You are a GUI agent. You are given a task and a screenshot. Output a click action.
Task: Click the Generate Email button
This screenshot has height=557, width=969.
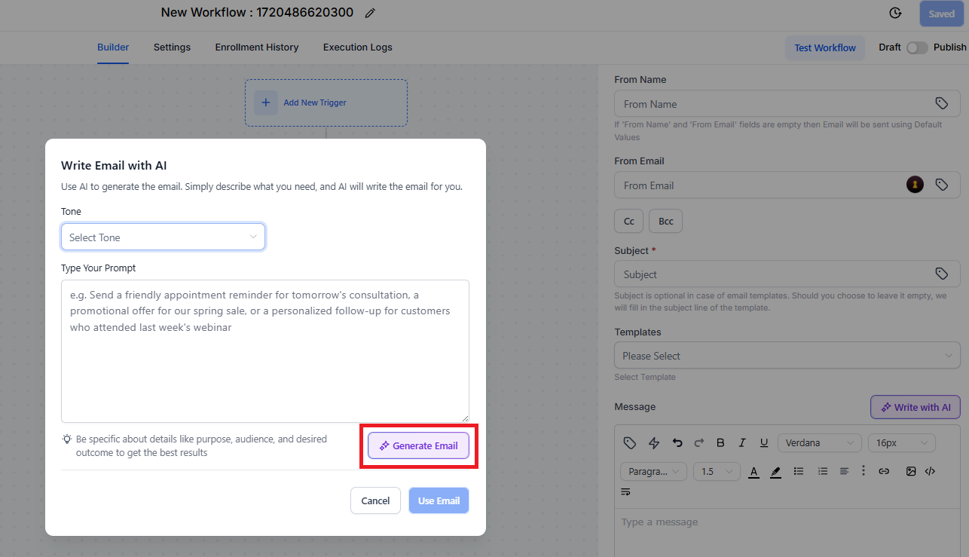418,445
